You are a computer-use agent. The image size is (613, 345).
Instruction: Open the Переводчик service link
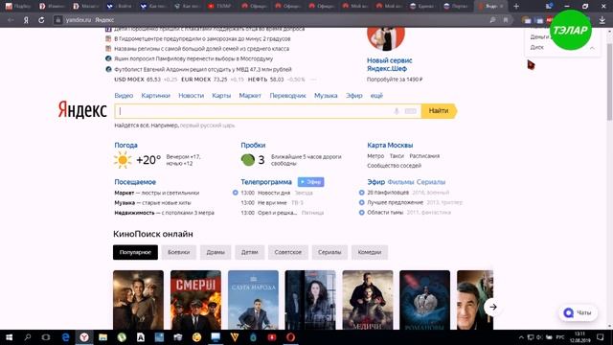tap(287, 96)
